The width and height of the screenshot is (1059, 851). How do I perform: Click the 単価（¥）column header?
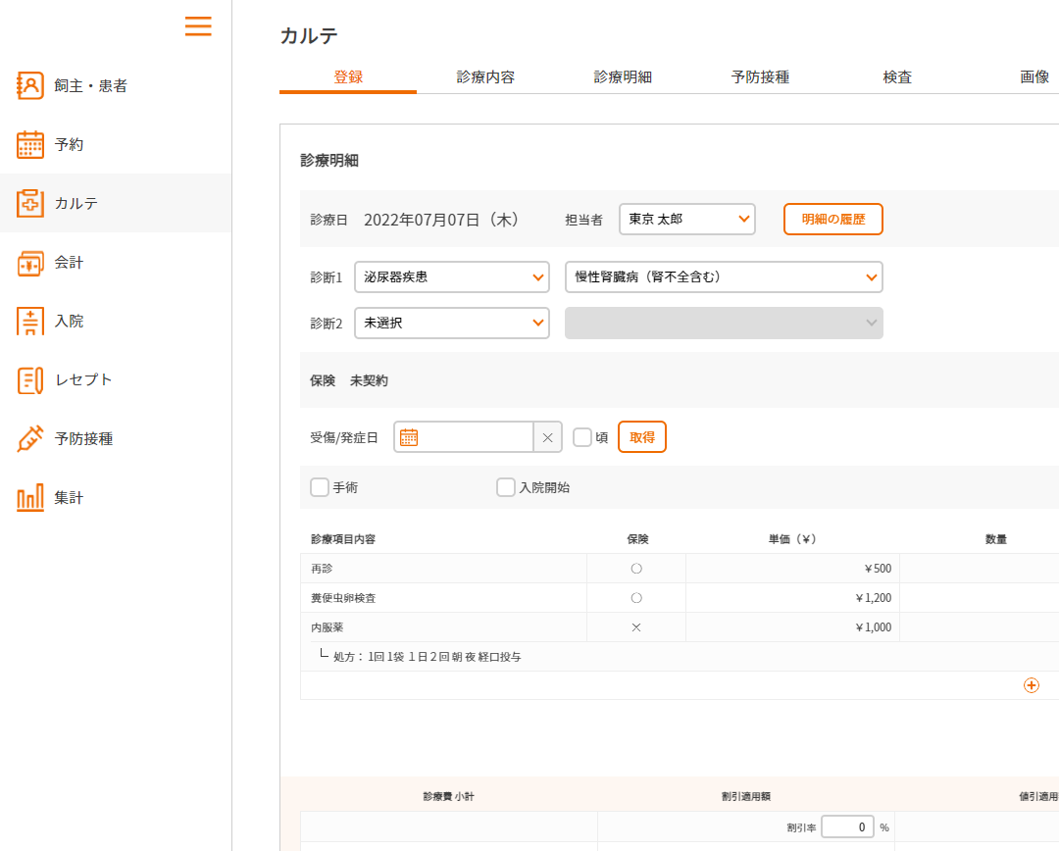point(792,539)
